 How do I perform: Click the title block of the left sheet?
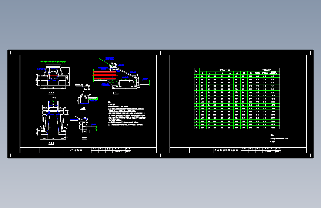click(88, 150)
